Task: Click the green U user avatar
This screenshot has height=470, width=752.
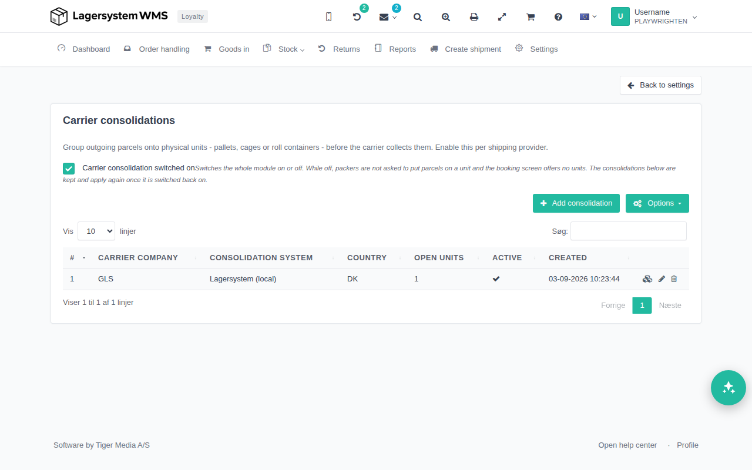Action: click(620, 16)
